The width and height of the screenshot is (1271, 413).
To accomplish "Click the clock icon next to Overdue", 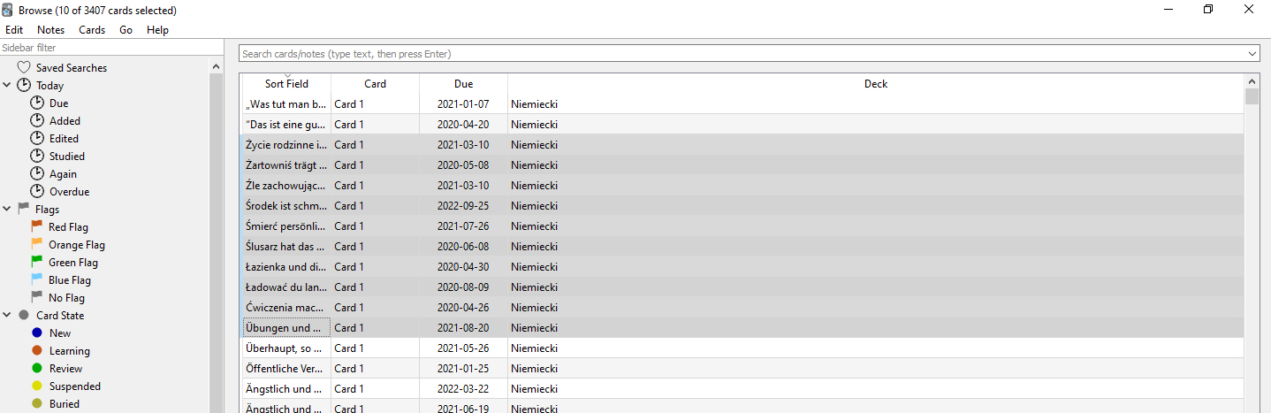I will coord(37,191).
